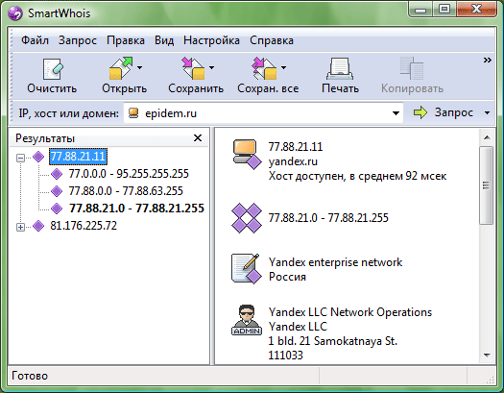The image size is (504, 393).
Task: Click the Запрос query button
Action: (444, 112)
